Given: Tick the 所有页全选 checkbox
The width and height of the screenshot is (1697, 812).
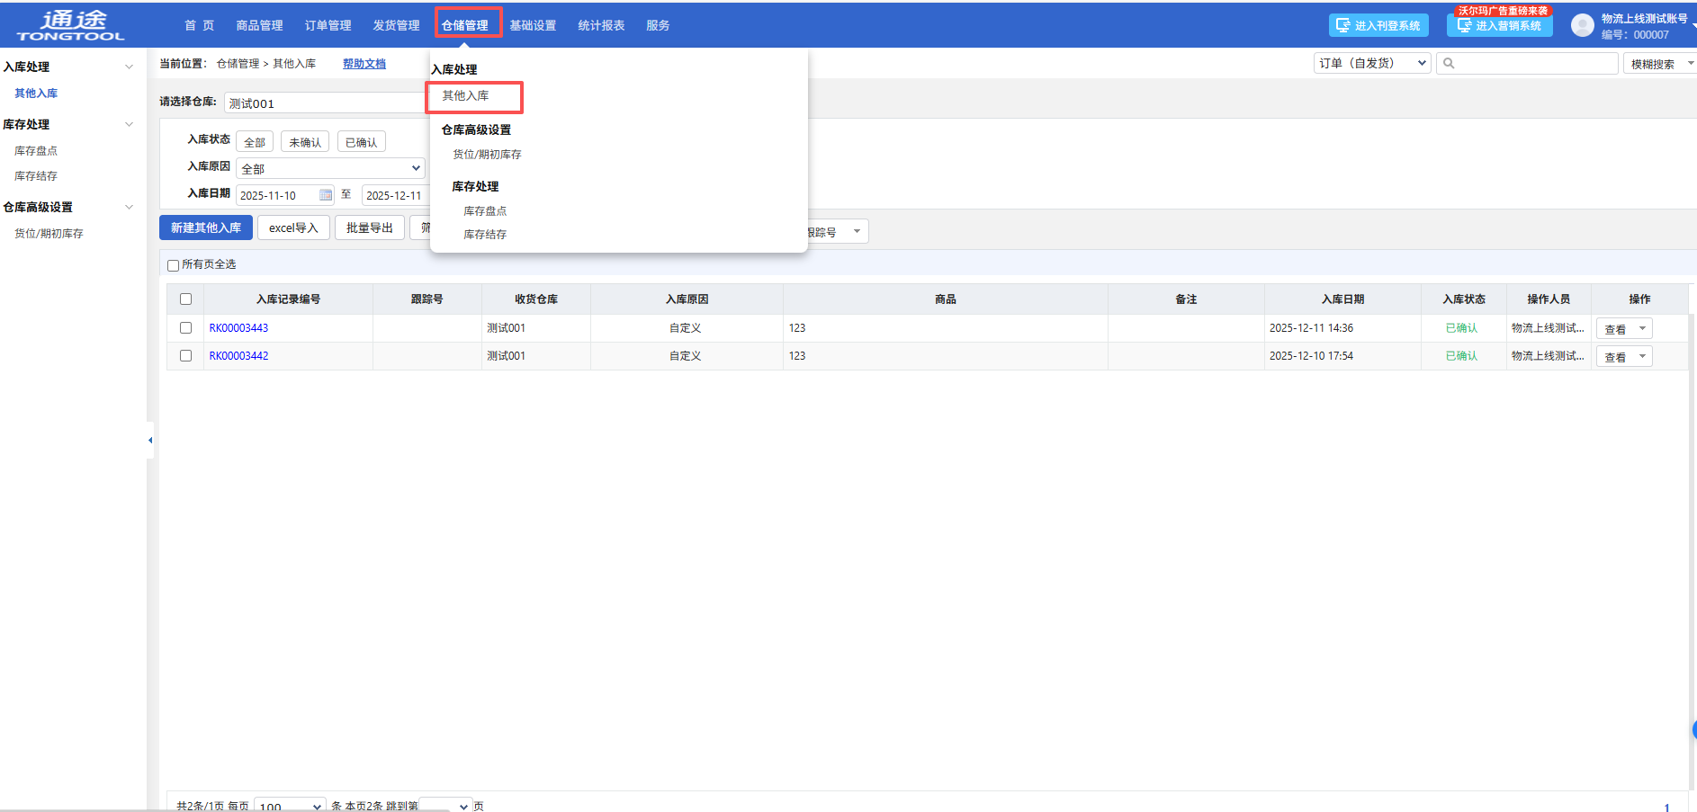Looking at the screenshot, I should point(174,265).
